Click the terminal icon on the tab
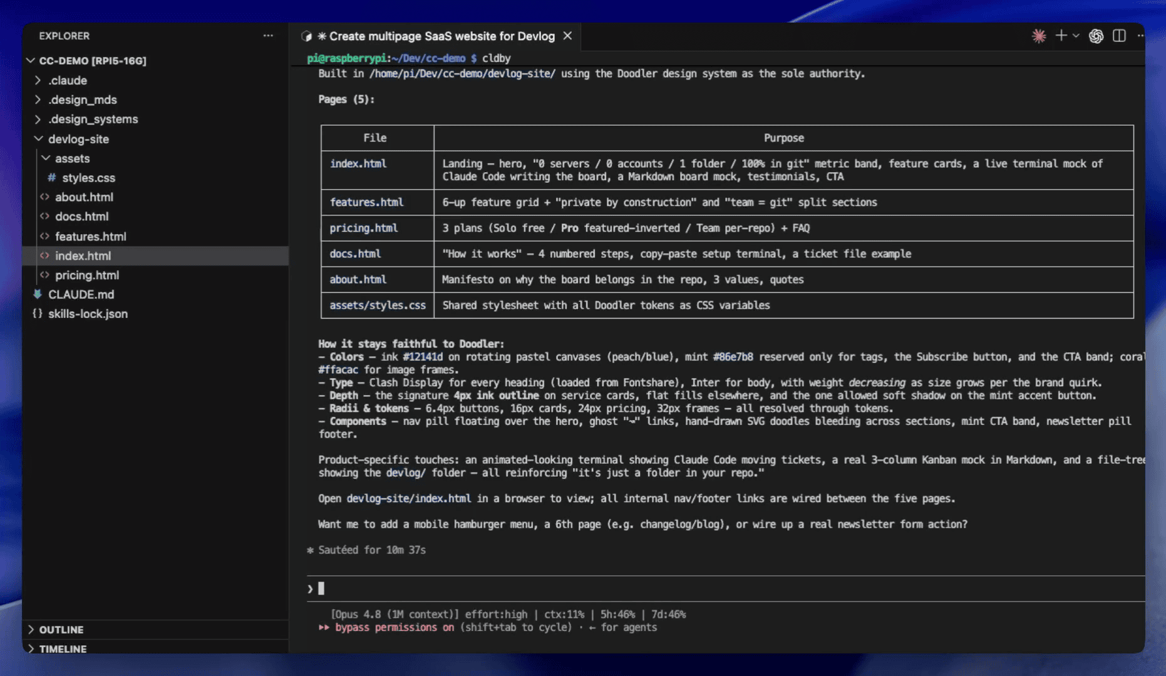The width and height of the screenshot is (1166, 676). click(x=306, y=36)
